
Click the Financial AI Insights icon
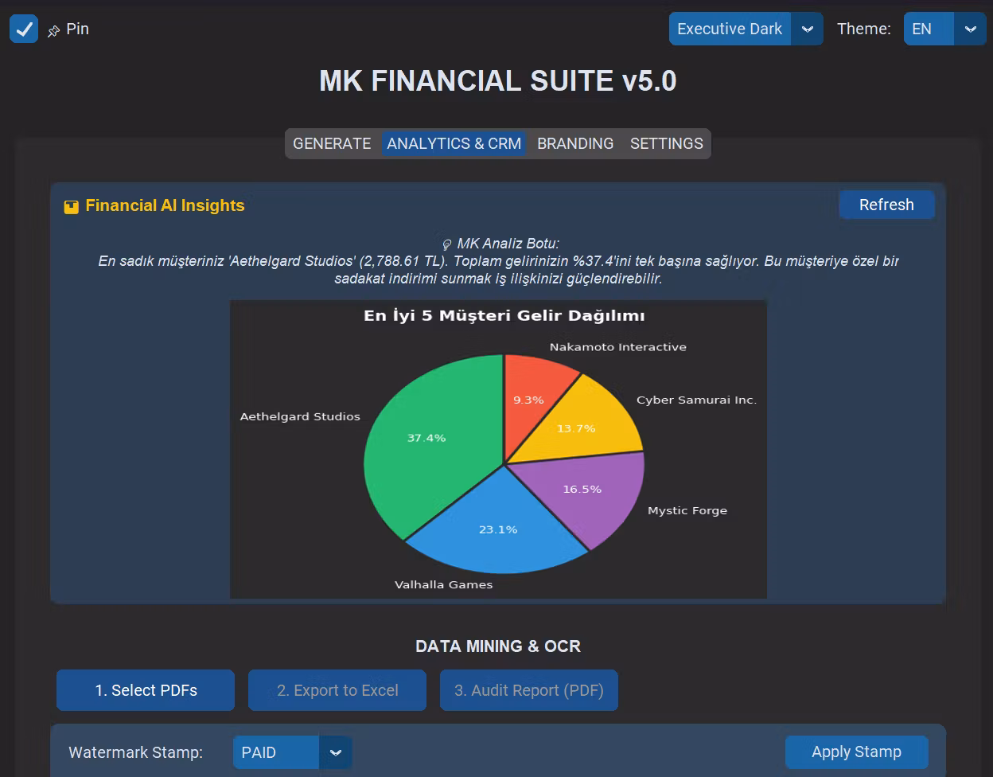72,207
